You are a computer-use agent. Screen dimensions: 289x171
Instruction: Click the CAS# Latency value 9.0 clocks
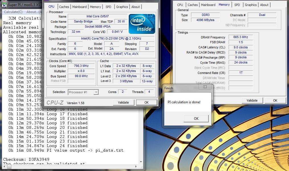click(241, 47)
